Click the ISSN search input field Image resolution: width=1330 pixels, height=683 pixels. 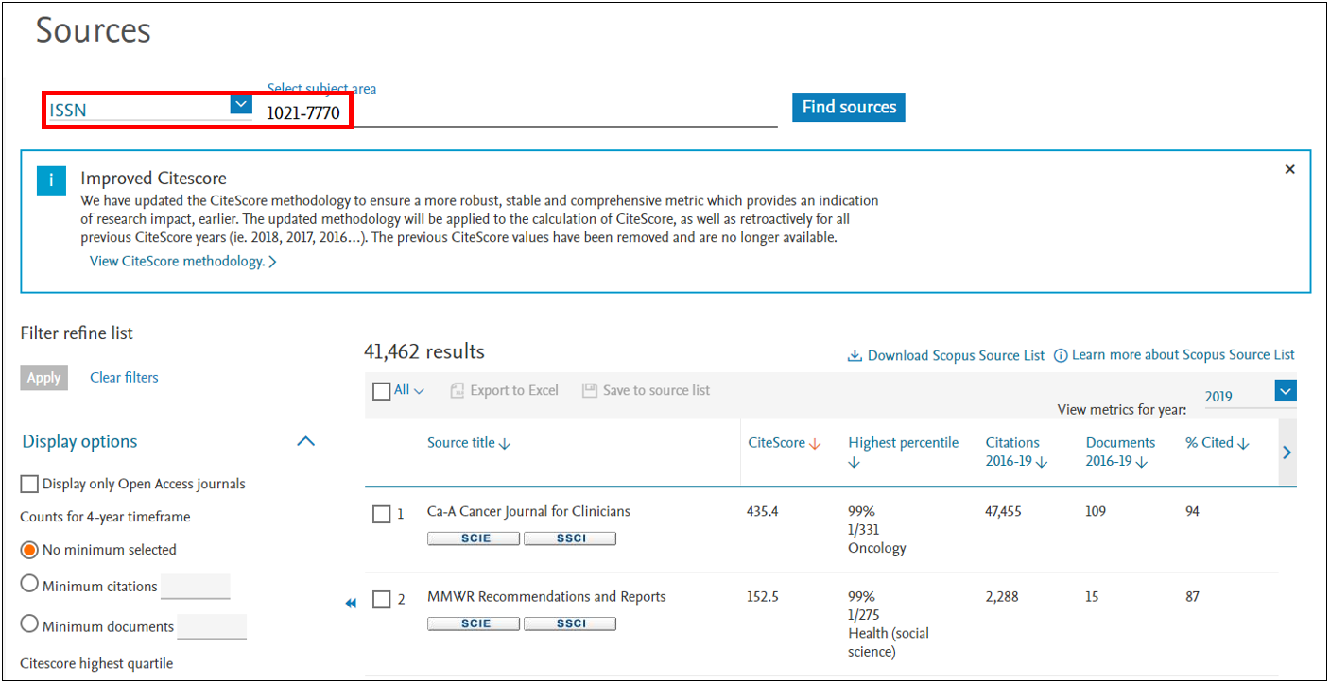520,113
